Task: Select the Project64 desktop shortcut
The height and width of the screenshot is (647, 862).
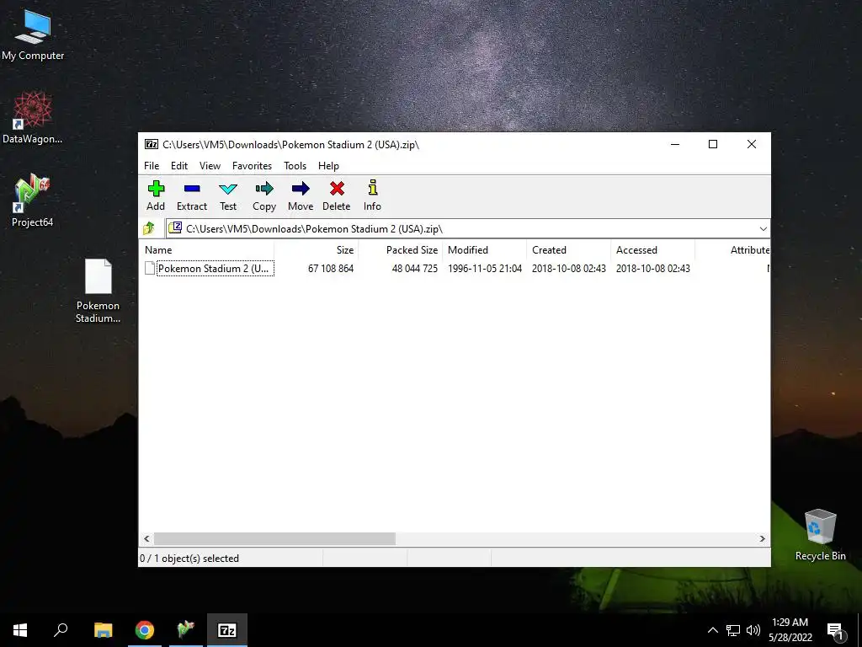Action: [33, 201]
